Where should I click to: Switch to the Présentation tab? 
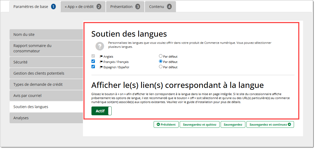121,7
